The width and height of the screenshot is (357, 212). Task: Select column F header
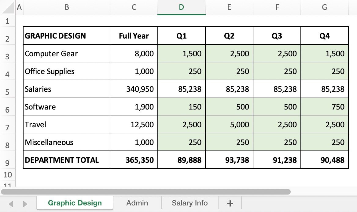coord(277,7)
